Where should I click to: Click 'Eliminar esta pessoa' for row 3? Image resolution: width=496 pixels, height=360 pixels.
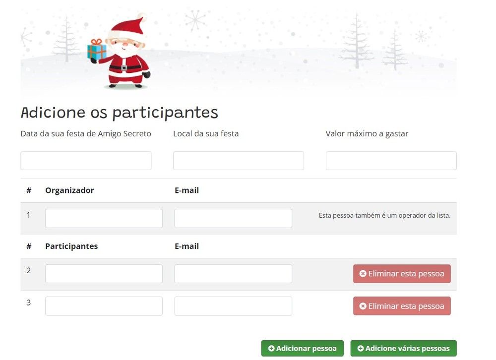click(x=402, y=306)
